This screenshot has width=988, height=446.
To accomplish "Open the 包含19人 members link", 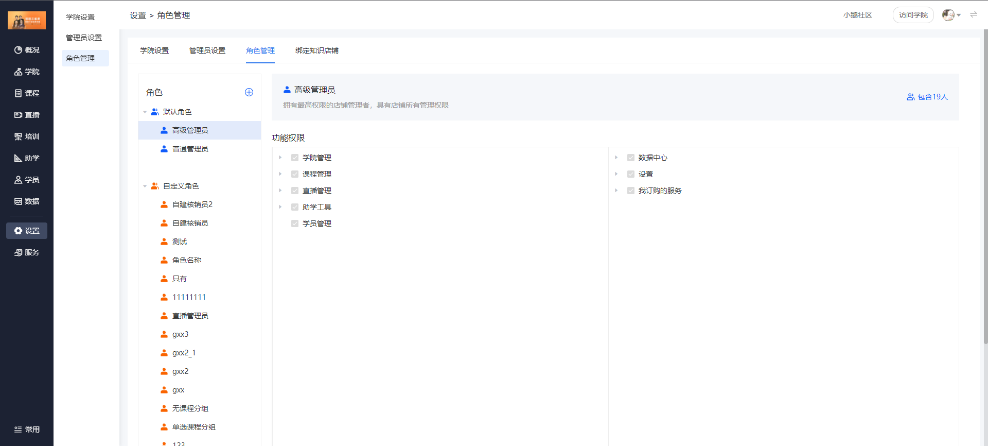I will click(927, 97).
